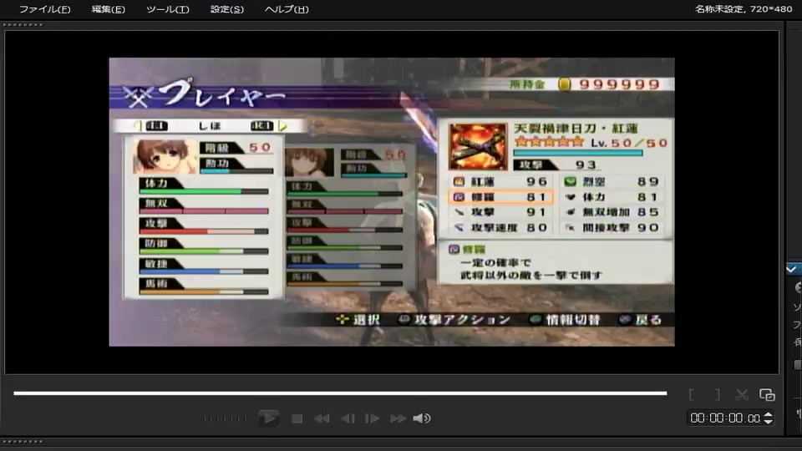Click the enlarge preview window icon
802x451 pixels.
(767, 395)
